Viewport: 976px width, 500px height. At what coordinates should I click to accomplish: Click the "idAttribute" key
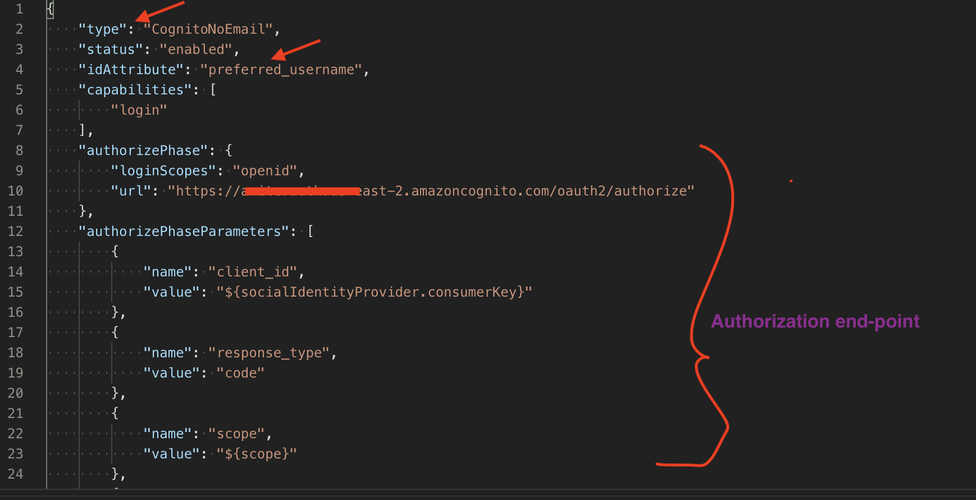tap(131, 70)
